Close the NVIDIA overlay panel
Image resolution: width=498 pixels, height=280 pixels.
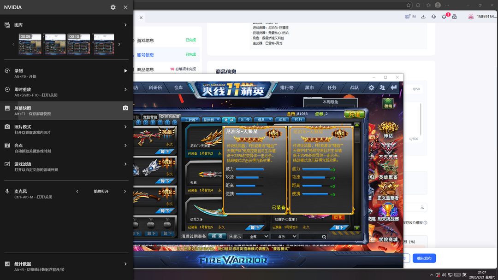[125, 7]
